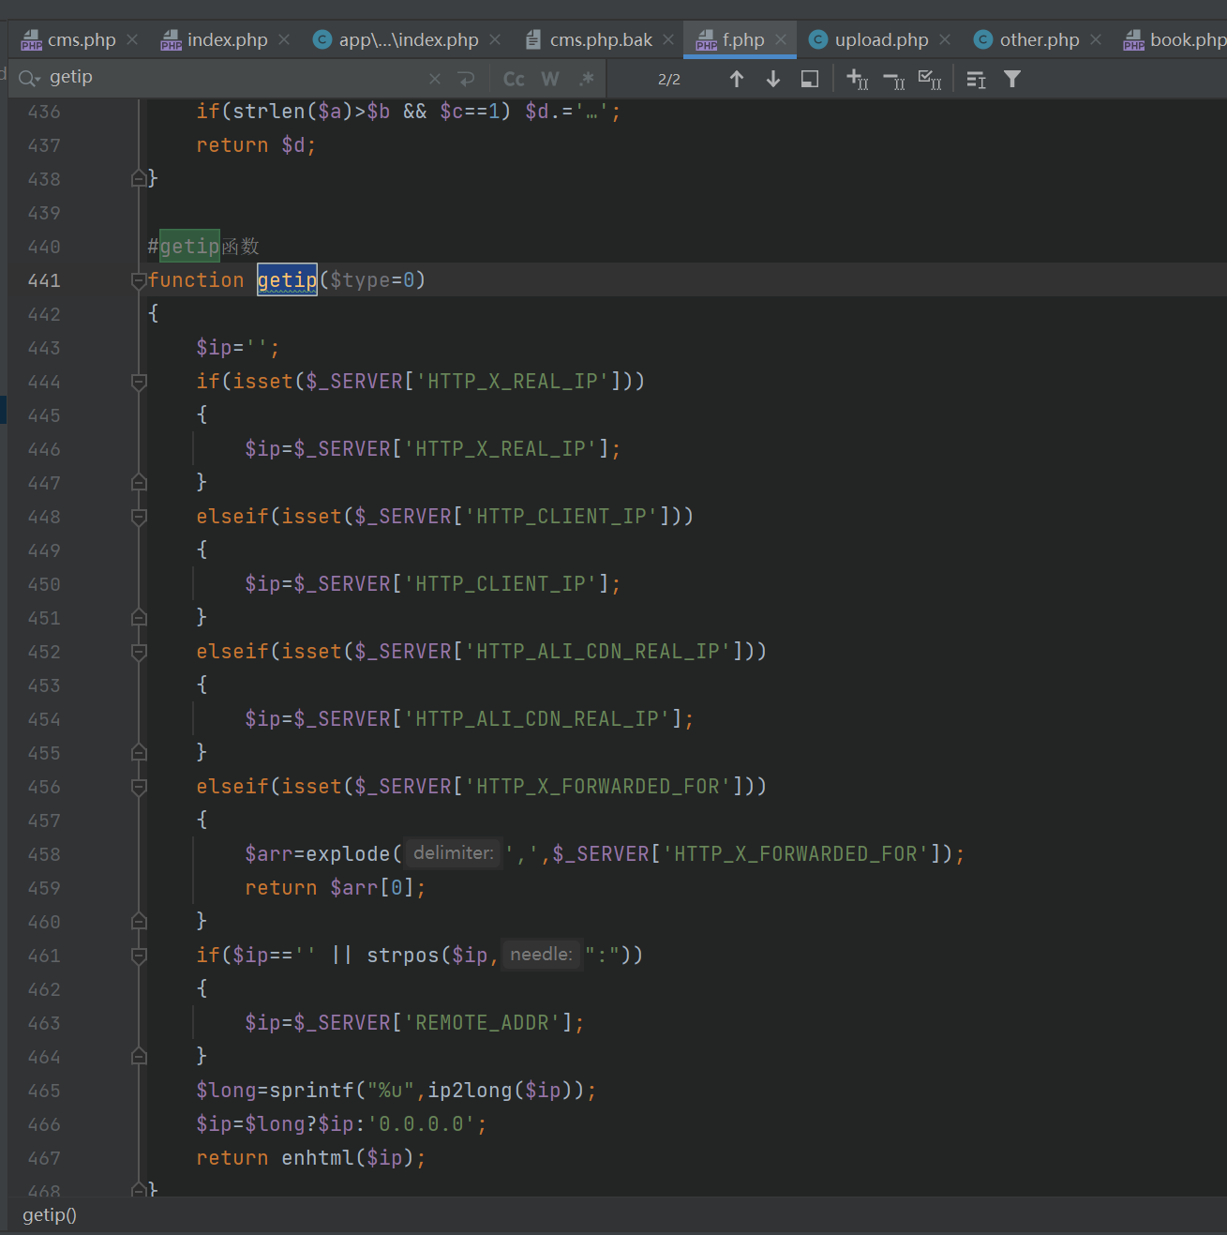The height and width of the screenshot is (1235, 1227).
Task: Collapse HTTP_X_REAL_IP if block at line 444
Action: pos(139,382)
